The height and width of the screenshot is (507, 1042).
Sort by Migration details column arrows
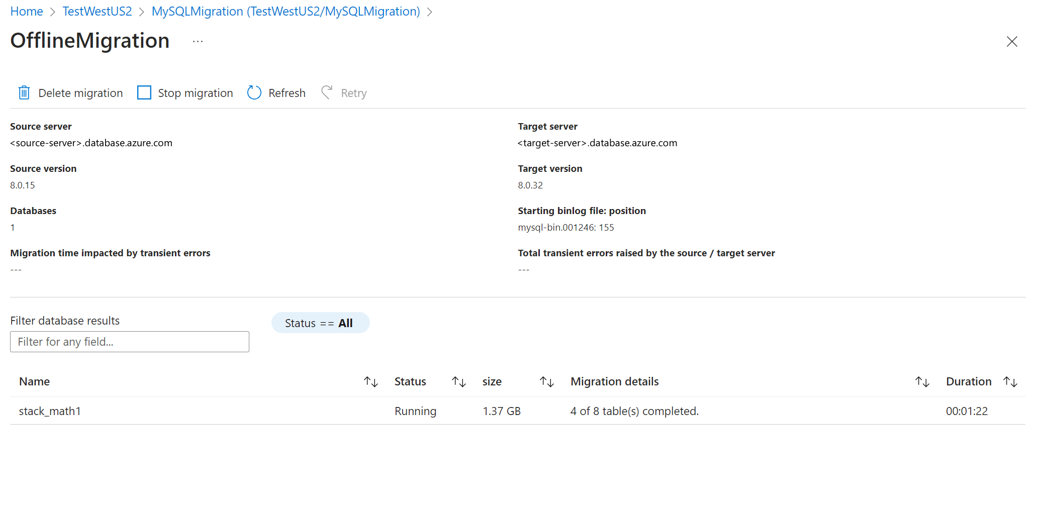[922, 382]
